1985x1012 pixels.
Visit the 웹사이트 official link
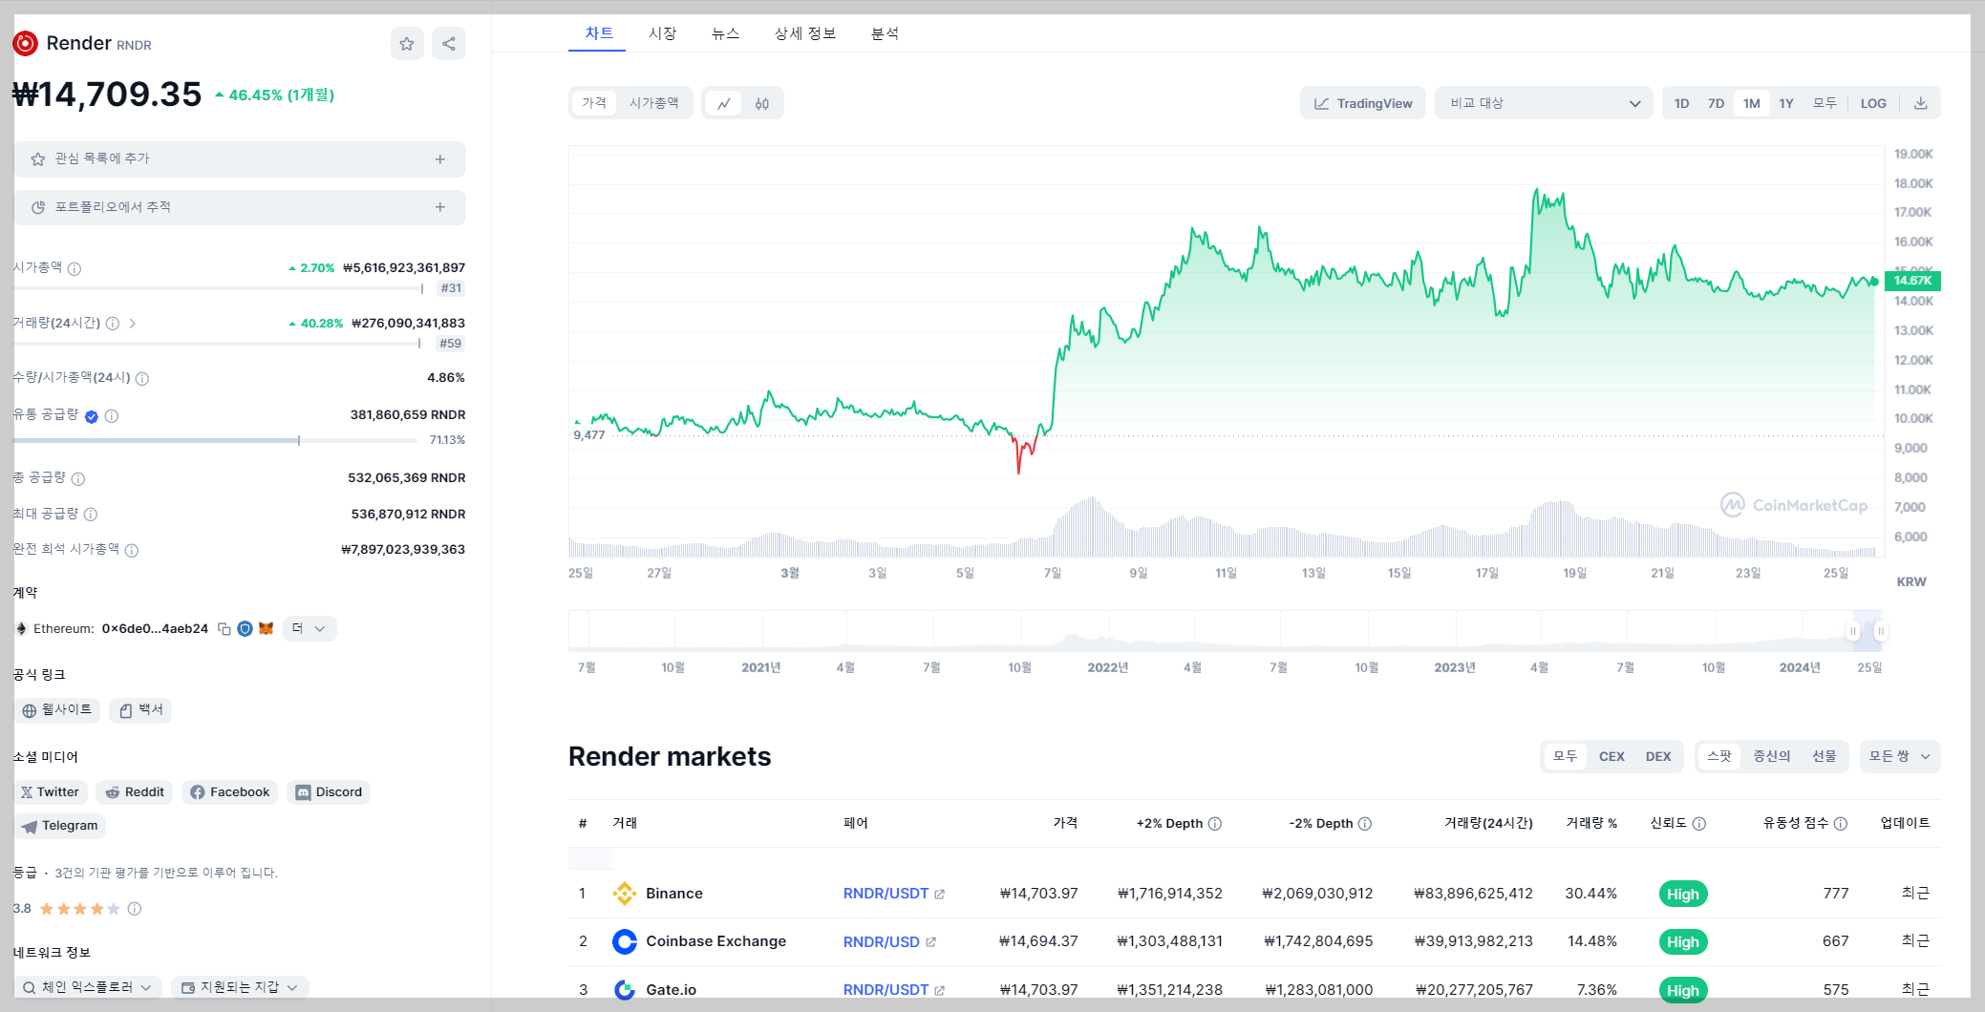[56, 710]
